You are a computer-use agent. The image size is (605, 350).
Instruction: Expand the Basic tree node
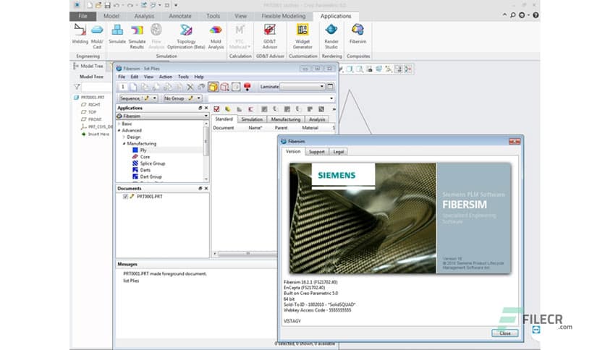pos(119,124)
